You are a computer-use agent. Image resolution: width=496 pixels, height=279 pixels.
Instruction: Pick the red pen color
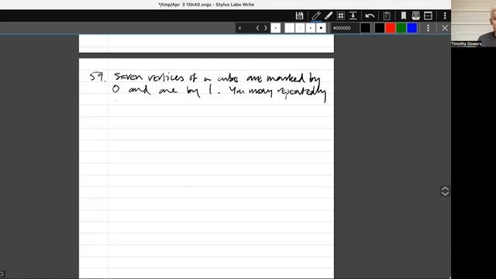[391, 28]
